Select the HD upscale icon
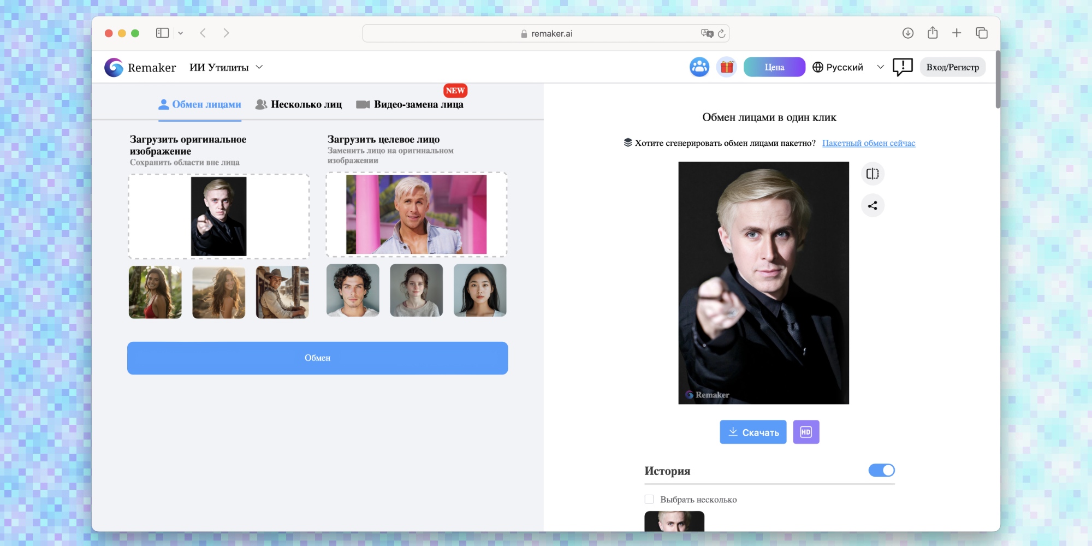The image size is (1092, 546). coord(806,432)
